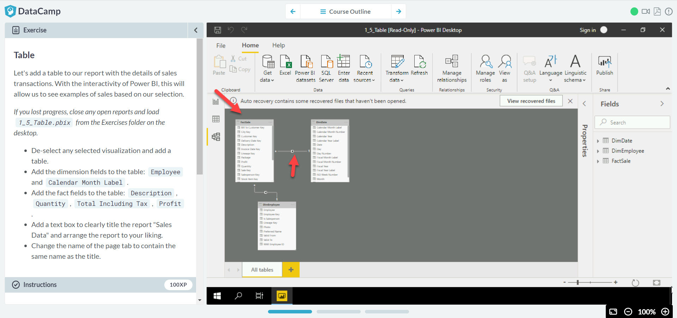Open the File menu
The width and height of the screenshot is (677, 318).
(x=221, y=45)
